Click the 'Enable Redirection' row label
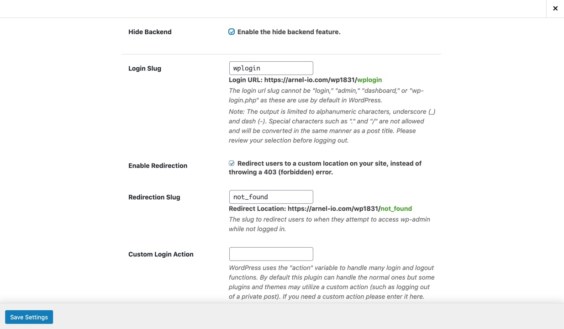This screenshot has width=564, height=329. [x=158, y=166]
